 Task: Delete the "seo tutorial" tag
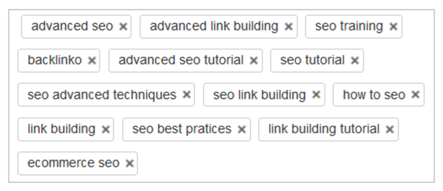(x=354, y=60)
